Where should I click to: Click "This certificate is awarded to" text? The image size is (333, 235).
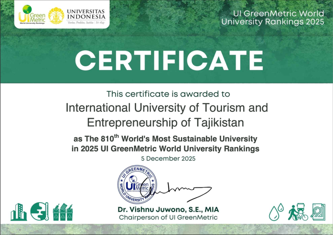coord(168,94)
